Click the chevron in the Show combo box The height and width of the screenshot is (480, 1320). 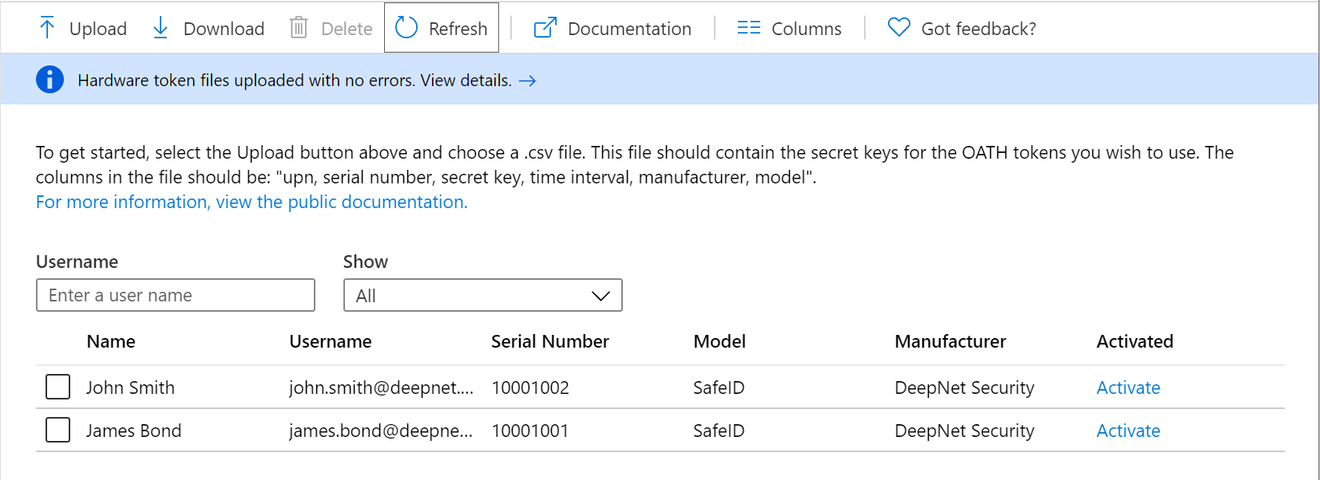[x=601, y=296]
